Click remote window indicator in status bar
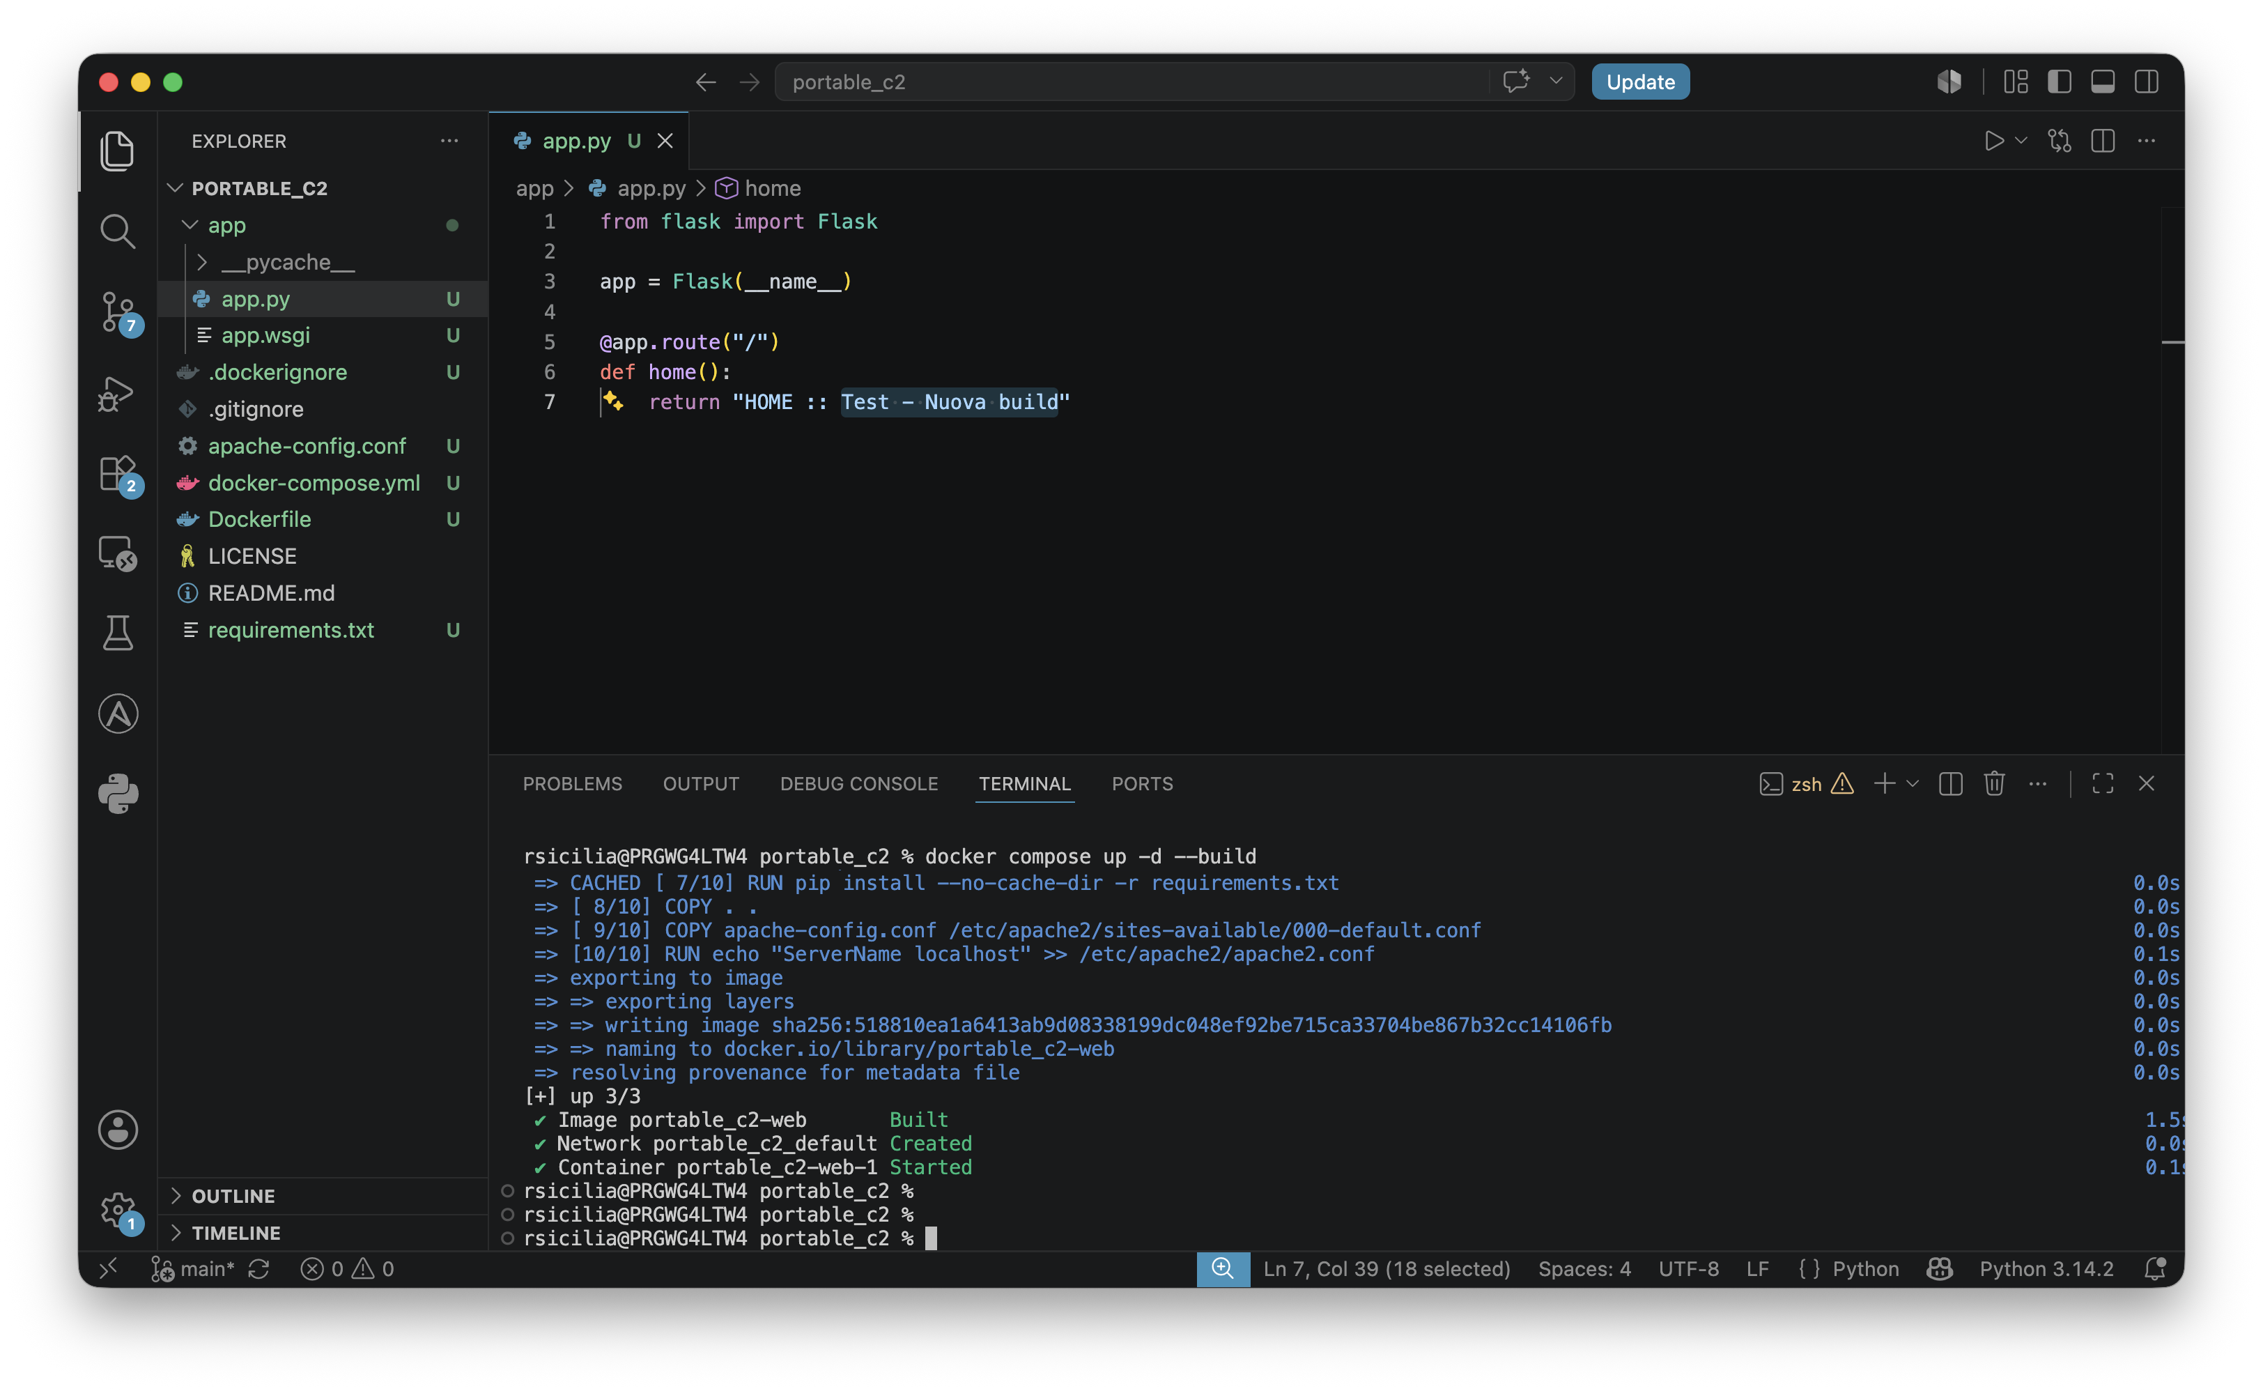Image resolution: width=2263 pixels, height=1391 pixels. (107, 1268)
